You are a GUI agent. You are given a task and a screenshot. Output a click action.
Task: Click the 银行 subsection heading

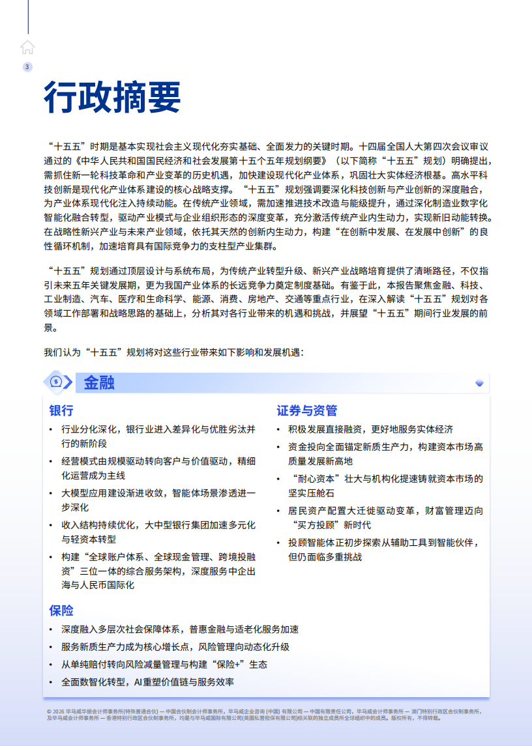tap(61, 410)
